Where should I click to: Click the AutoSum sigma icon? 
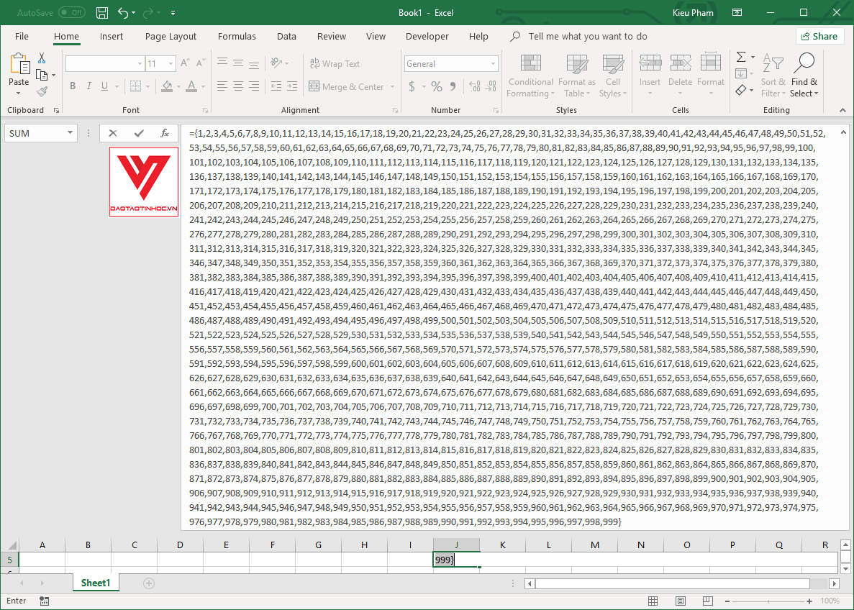(741, 57)
